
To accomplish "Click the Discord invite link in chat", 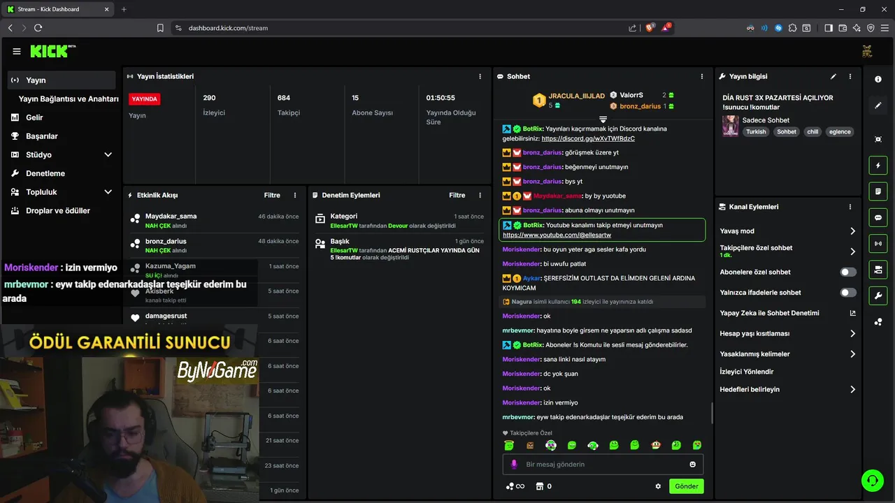I will [587, 138].
